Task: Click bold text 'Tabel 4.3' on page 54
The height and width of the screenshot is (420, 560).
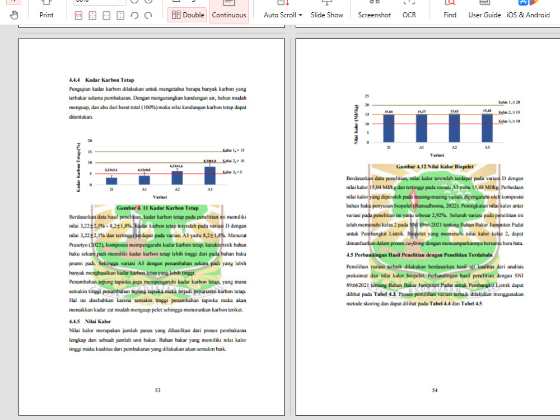Action: point(385,295)
